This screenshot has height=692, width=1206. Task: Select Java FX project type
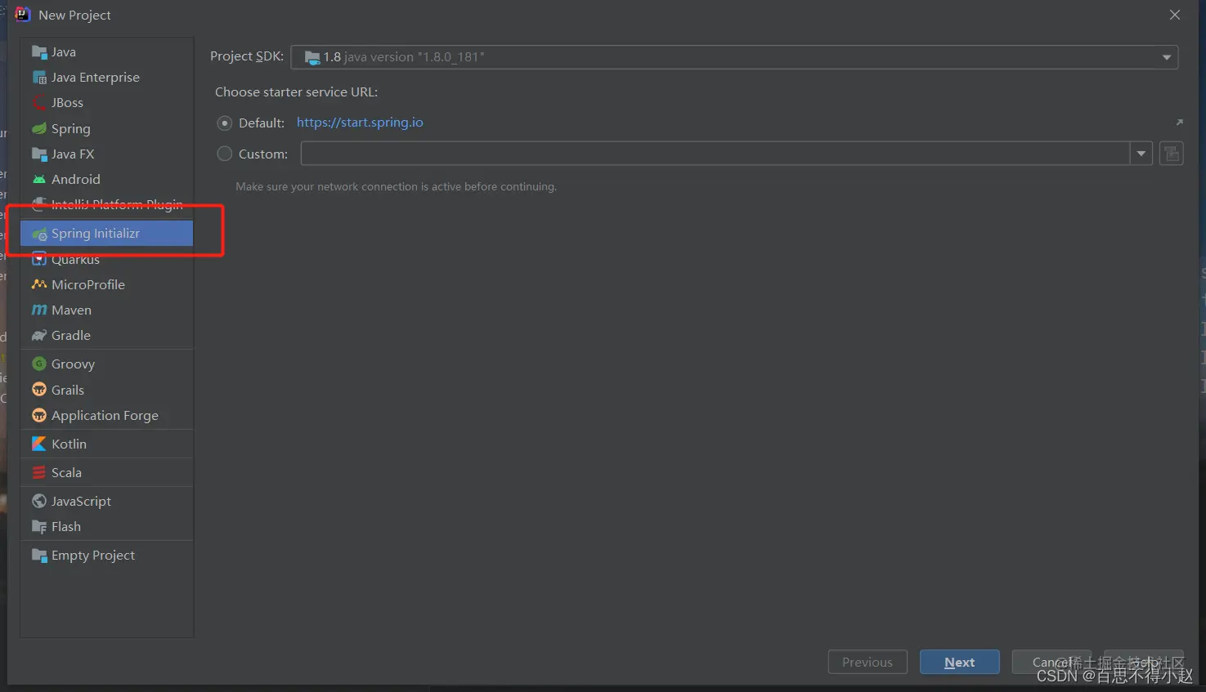[x=106, y=154]
